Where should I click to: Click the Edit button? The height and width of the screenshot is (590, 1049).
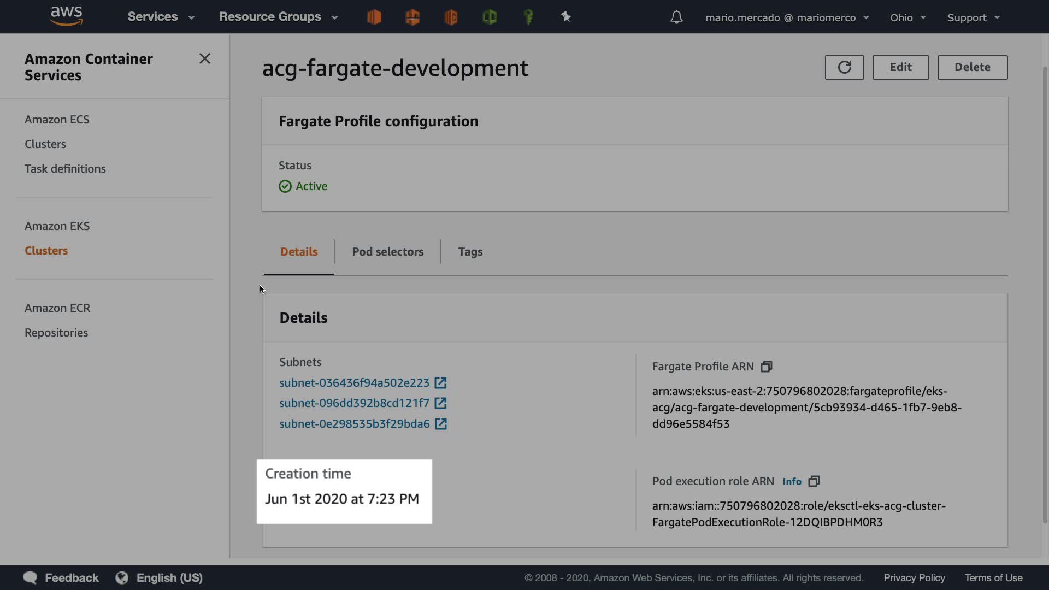coord(900,67)
